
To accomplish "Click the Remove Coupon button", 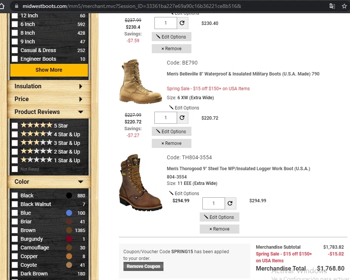I will click(x=143, y=266).
